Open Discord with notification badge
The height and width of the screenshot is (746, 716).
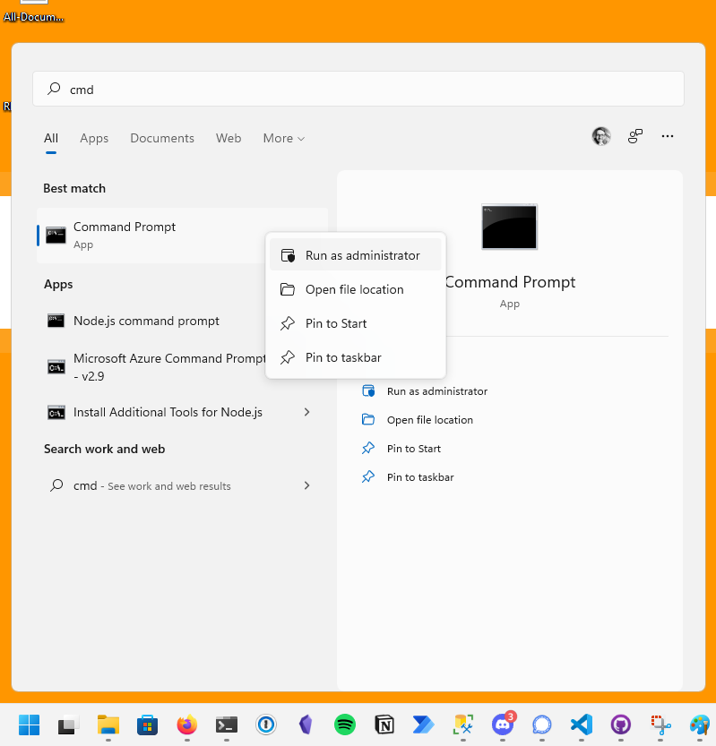503,724
